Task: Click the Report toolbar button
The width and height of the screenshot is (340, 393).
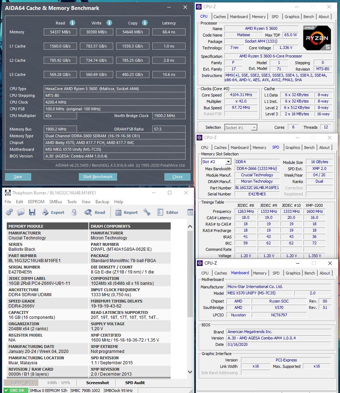Action: pyautogui.click(x=126, y=212)
